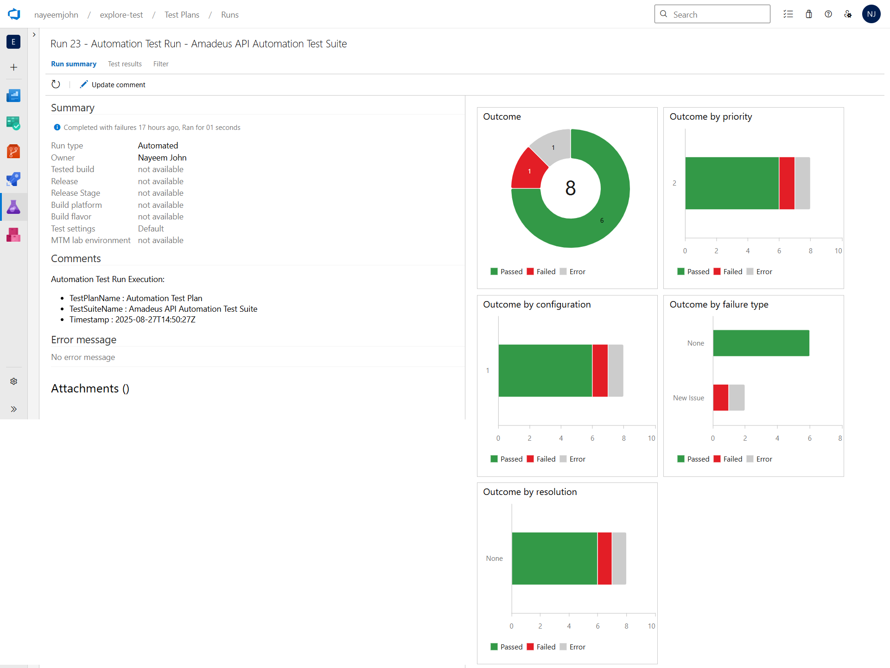Click the refresh icon in the toolbar

56,84
